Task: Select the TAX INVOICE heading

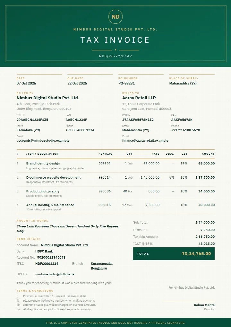Action: coord(115,40)
